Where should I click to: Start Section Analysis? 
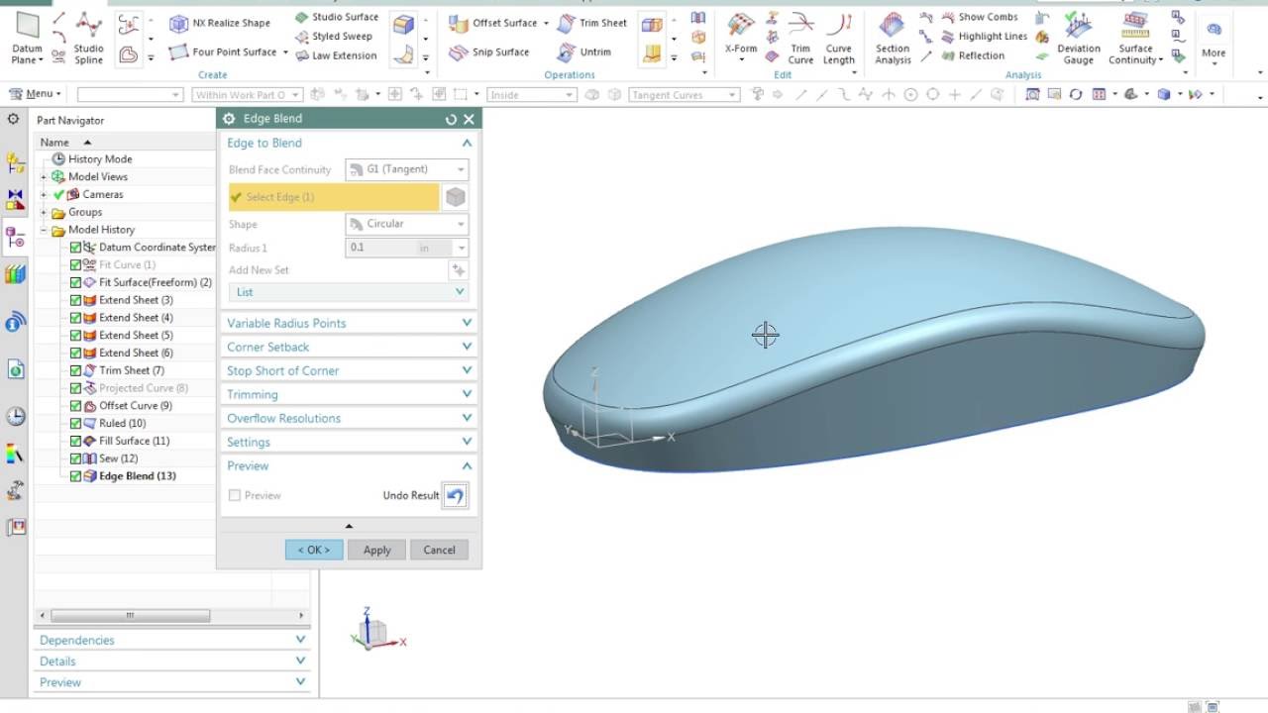coord(893,38)
